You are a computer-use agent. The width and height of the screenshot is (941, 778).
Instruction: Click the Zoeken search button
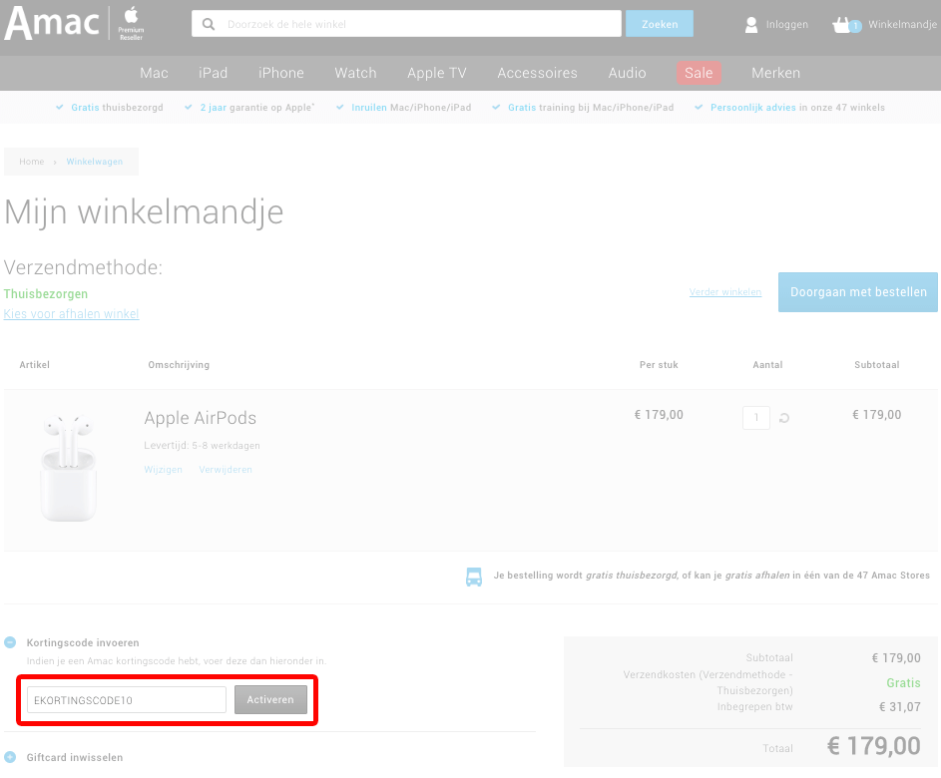tap(660, 24)
